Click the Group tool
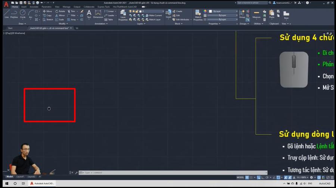The height and width of the screenshot is (188, 336). (242, 14)
